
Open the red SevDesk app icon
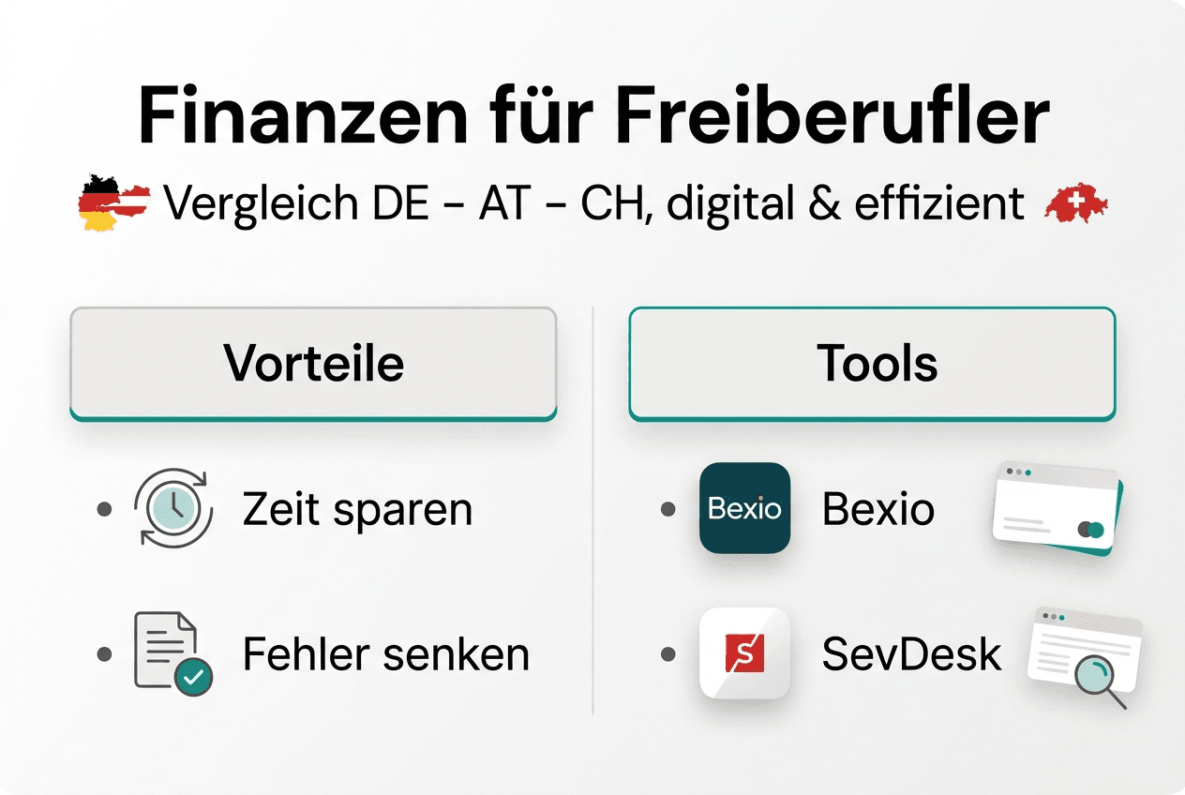pyautogui.click(x=744, y=653)
